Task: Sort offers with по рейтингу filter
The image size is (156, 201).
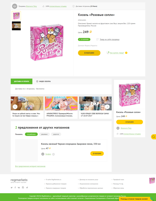Action: tap(31, 134)
